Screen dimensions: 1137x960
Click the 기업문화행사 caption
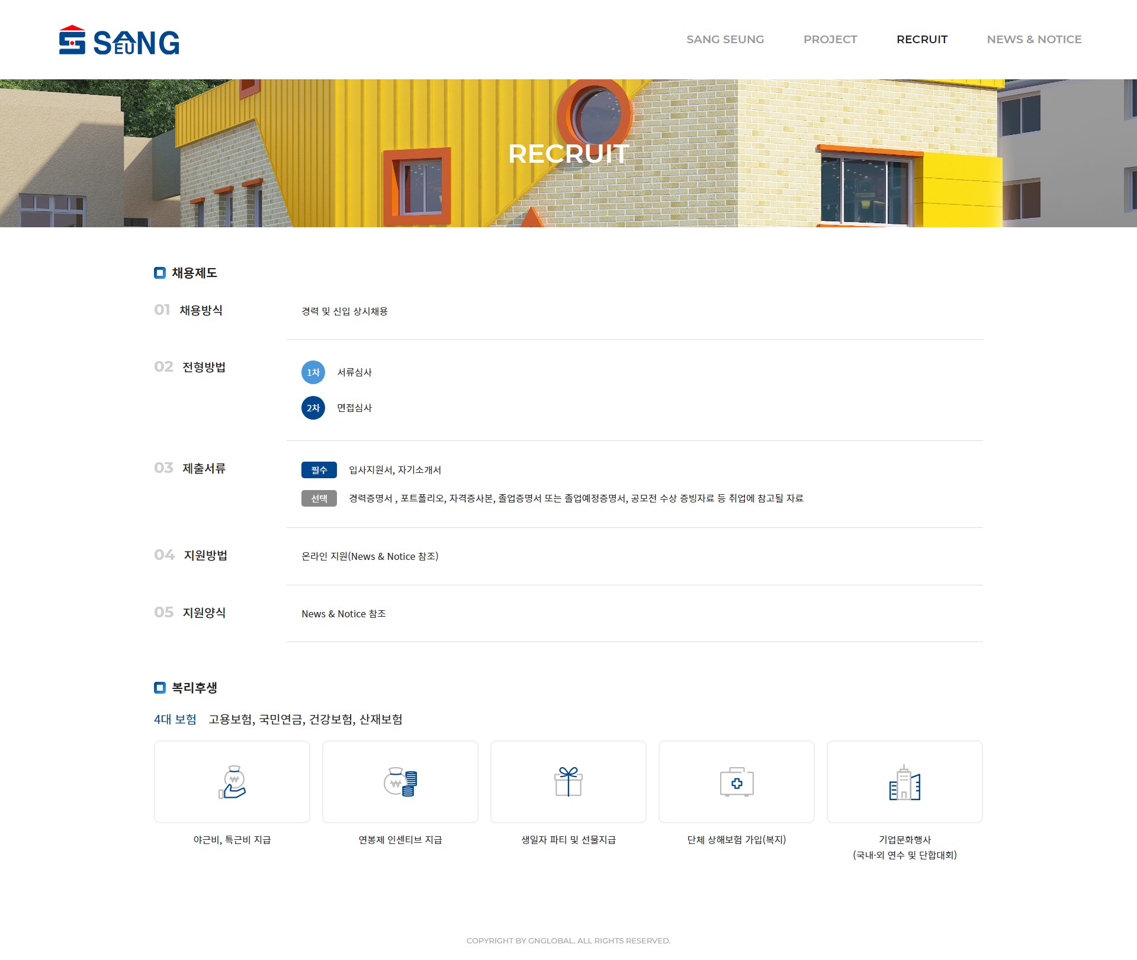[905, 848]
